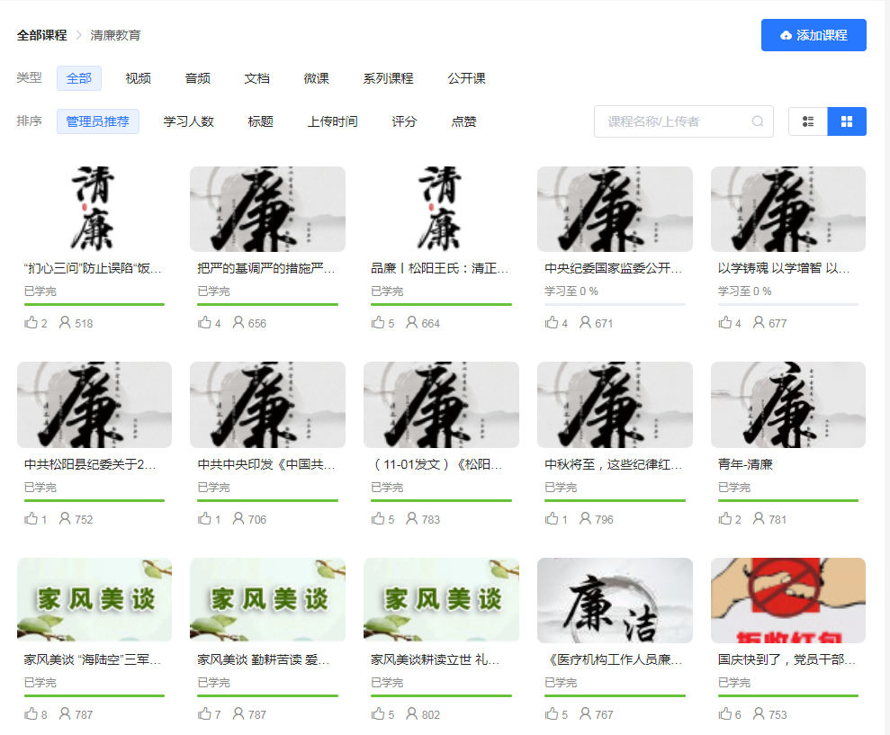
Task: Go to 全部课程 breadcrumb link
Action: 41,35
